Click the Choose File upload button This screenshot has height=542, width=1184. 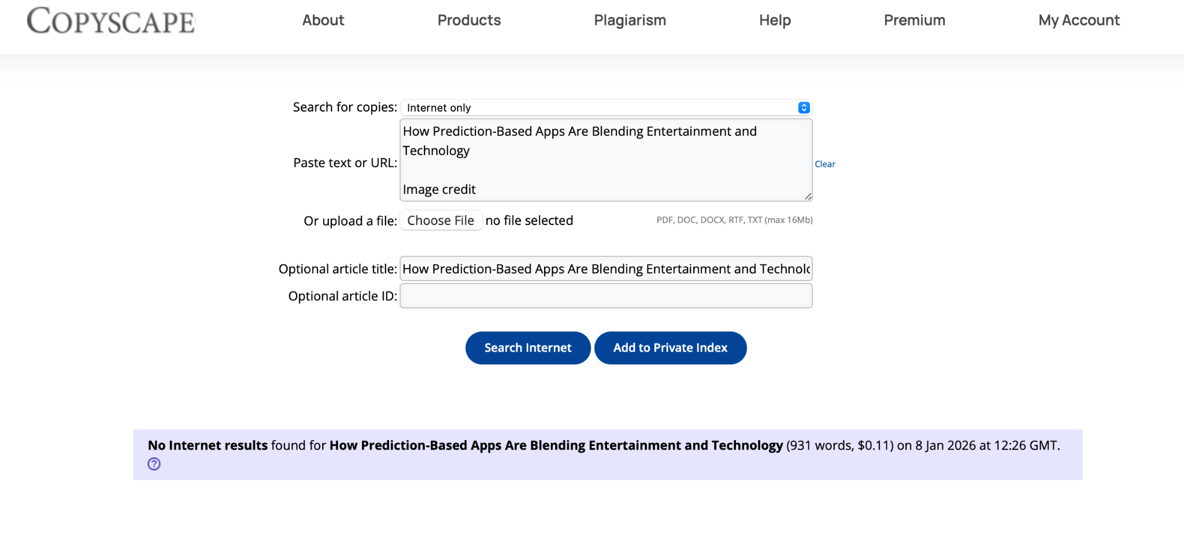441,220
